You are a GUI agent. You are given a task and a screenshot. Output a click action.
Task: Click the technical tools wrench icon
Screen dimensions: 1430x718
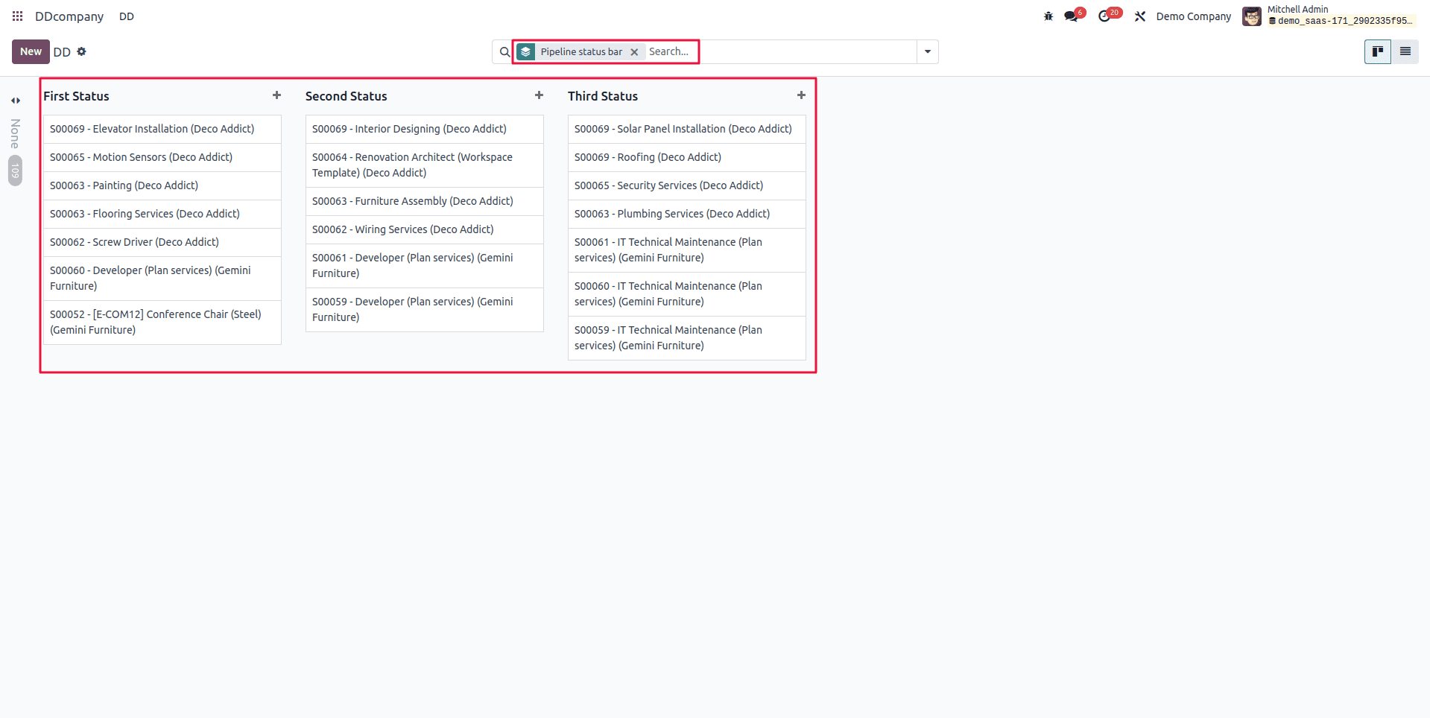pos(1139,16)
